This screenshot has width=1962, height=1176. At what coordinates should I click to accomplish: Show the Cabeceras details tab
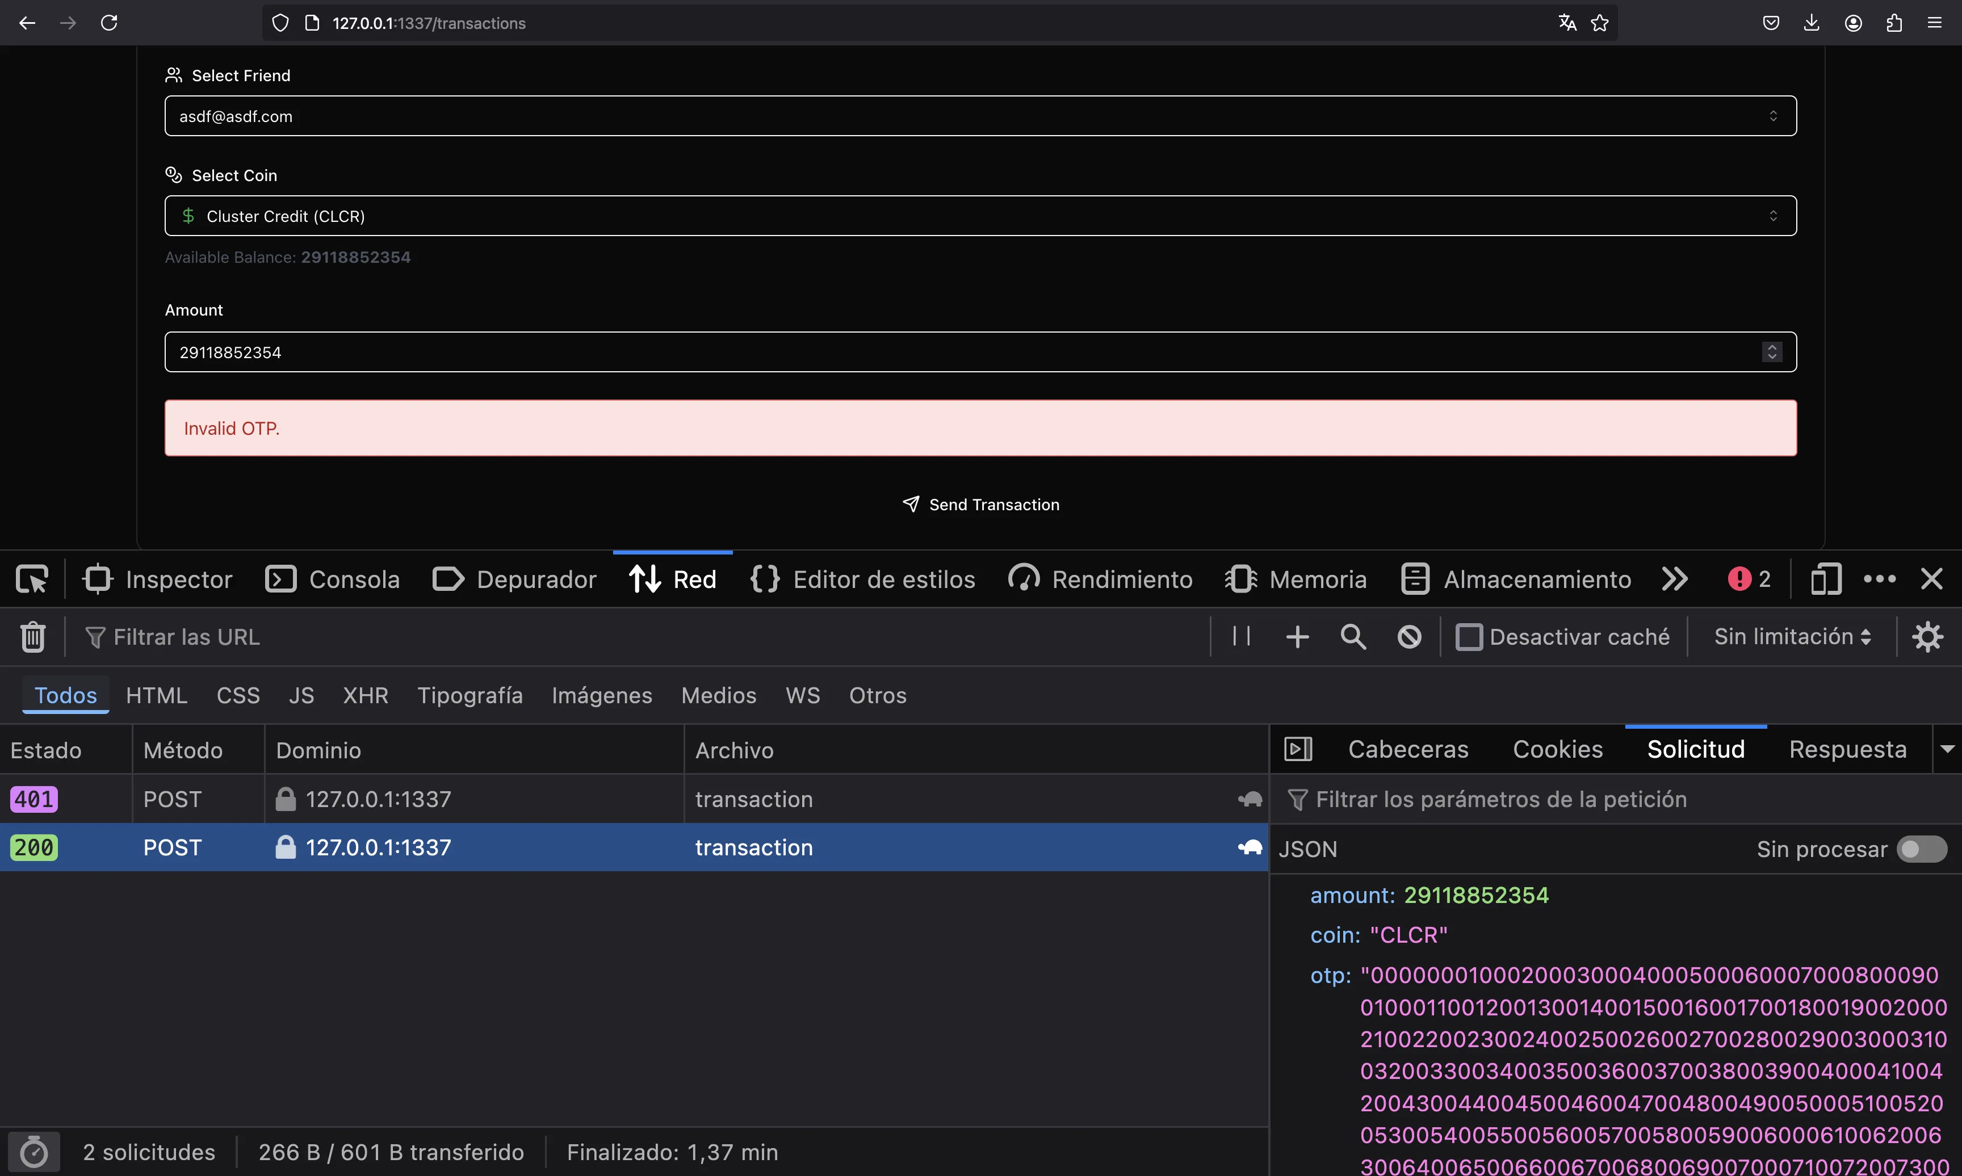click(x=1408, y=749)
